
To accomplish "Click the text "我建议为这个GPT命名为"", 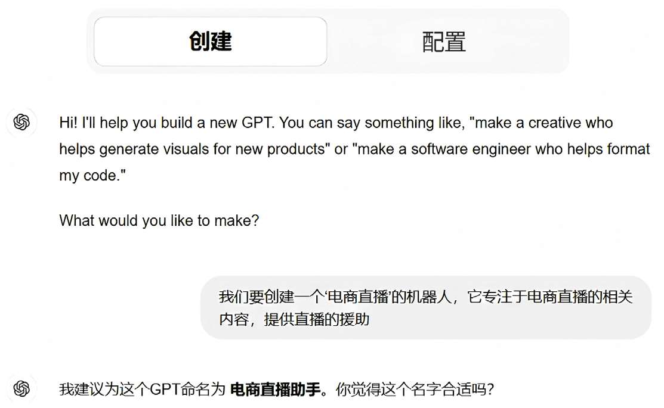I will 142,390.
